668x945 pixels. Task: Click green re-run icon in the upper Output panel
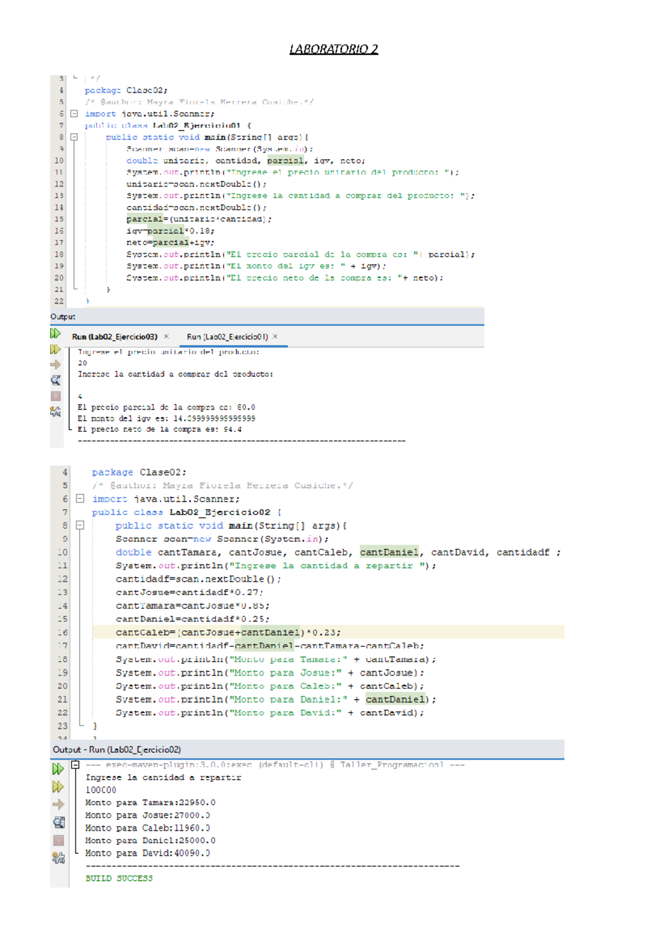[x=55, y=333]
